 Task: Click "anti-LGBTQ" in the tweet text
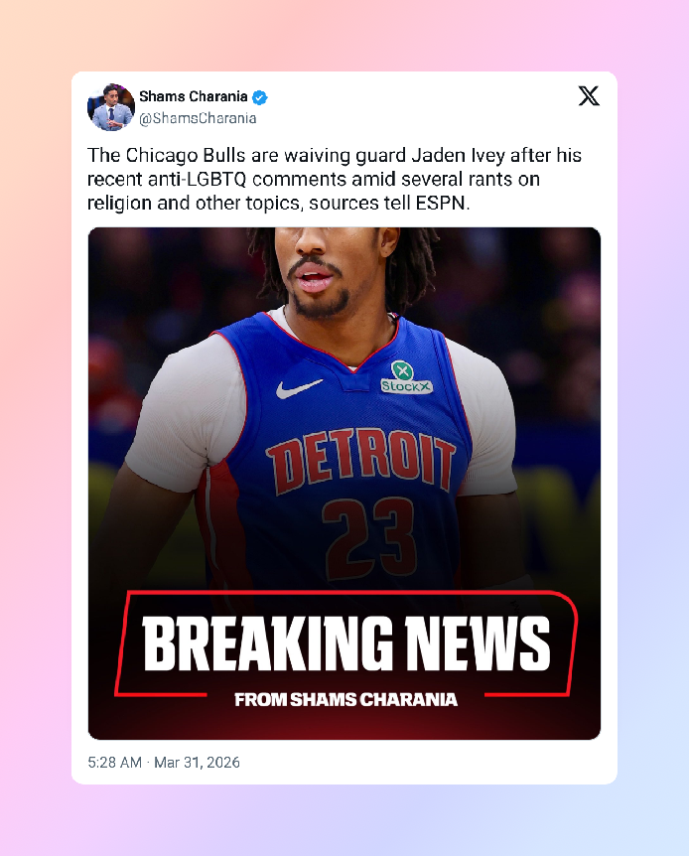tap(198, 179)
